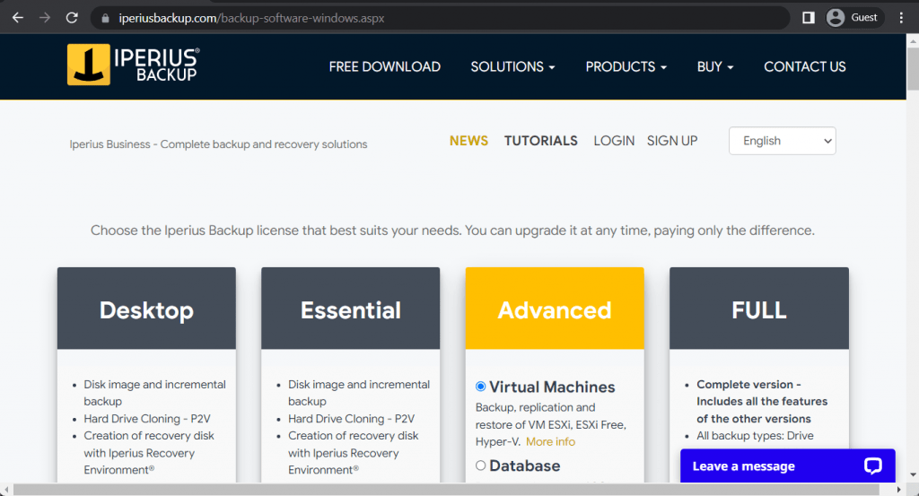Toggle the browser side panel icon
The image size is (919, 496).
[808, 17]
